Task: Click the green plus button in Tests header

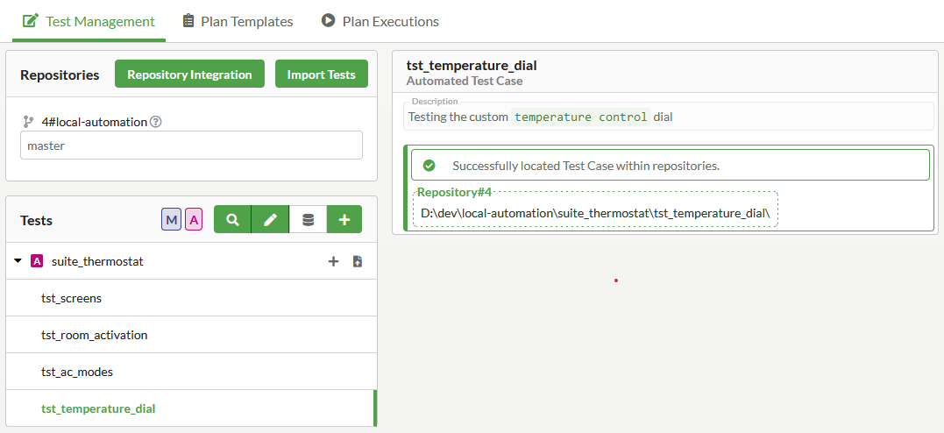Action: pos(344,220)
